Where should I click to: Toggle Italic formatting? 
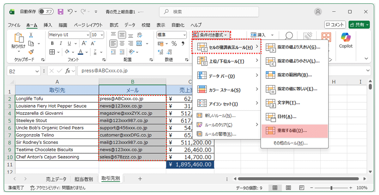[60, 43]
